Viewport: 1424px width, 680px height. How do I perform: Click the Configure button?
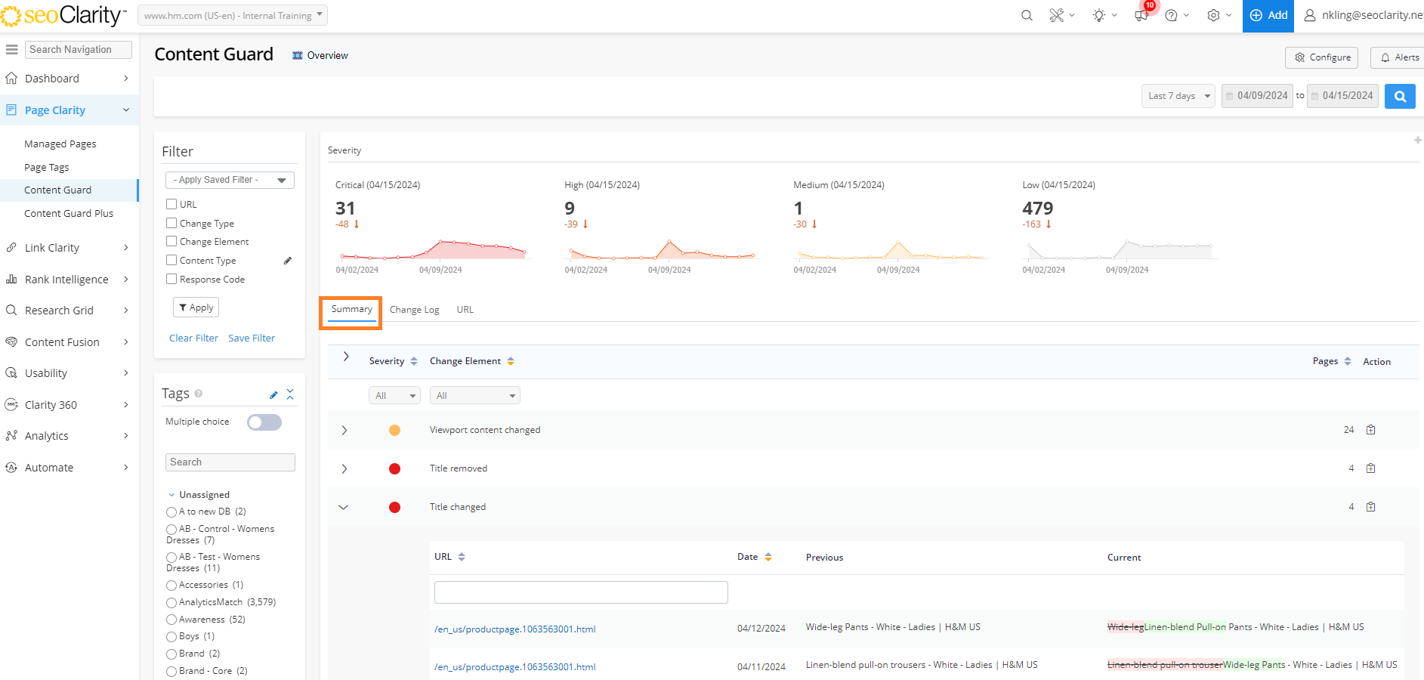coord(1321,57)
